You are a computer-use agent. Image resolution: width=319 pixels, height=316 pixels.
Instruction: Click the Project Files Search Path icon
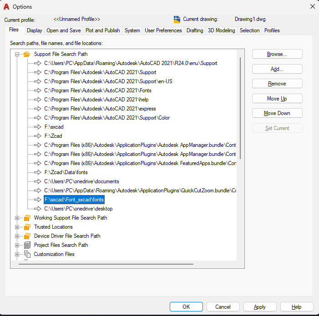(x=27, y=245)
